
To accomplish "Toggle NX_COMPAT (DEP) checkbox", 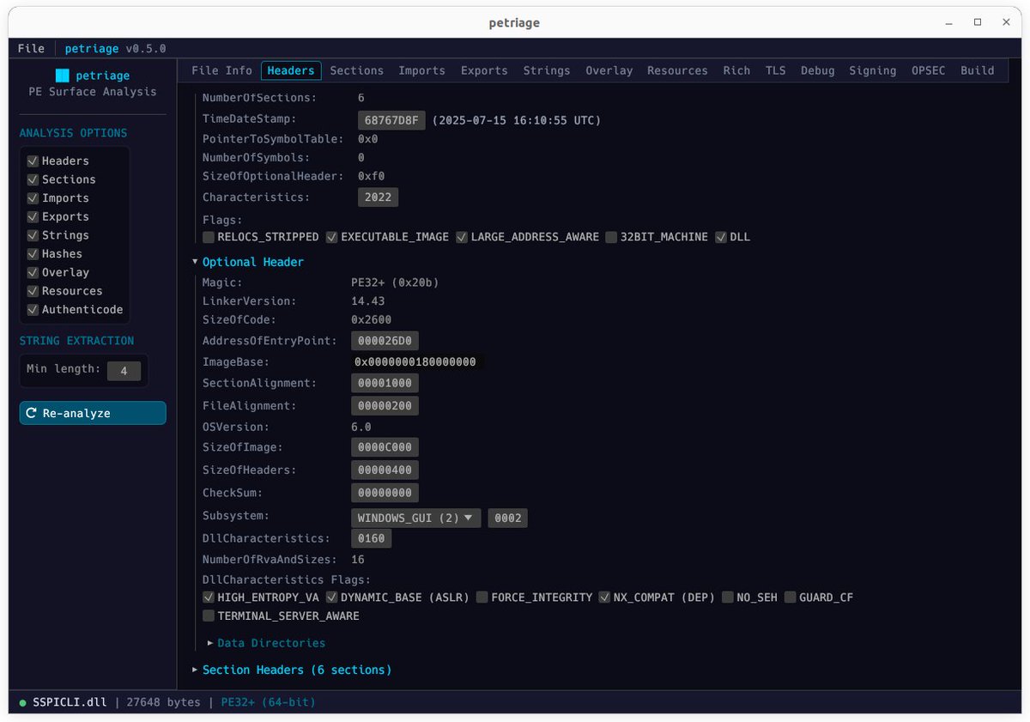I will (604, 598).
